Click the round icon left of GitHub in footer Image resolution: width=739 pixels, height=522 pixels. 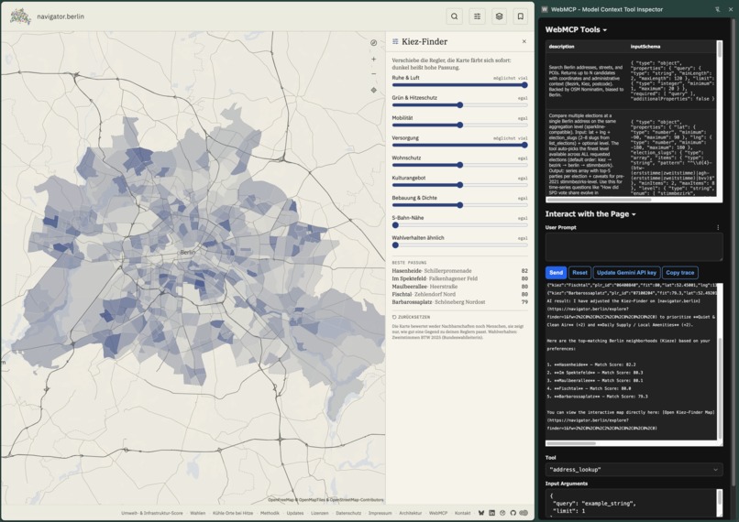502,513
